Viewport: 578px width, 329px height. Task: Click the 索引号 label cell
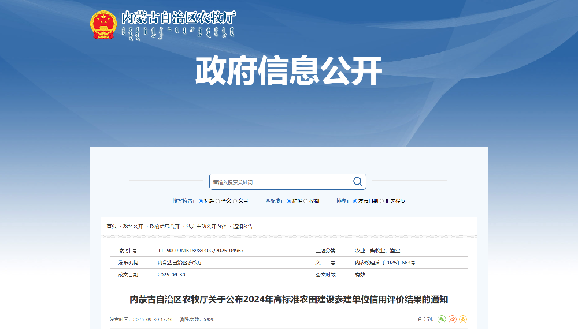[x=128, y=251]
